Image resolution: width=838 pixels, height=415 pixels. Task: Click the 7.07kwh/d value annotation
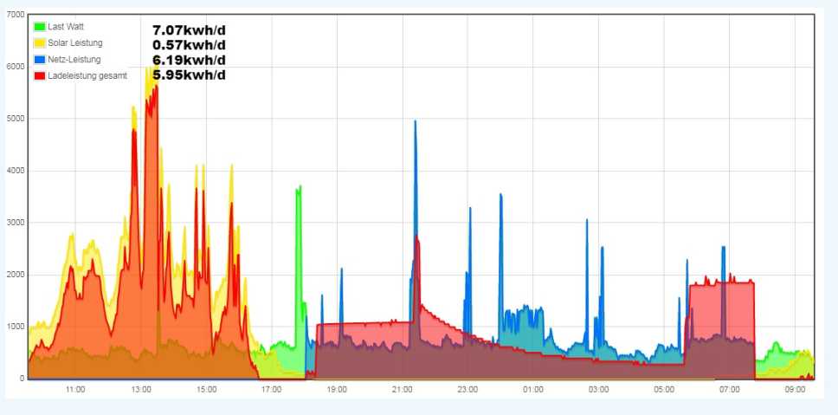coord(189,30)
